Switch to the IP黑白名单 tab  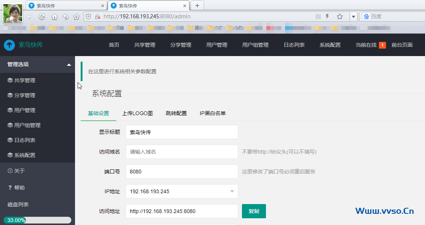point(213,113)
